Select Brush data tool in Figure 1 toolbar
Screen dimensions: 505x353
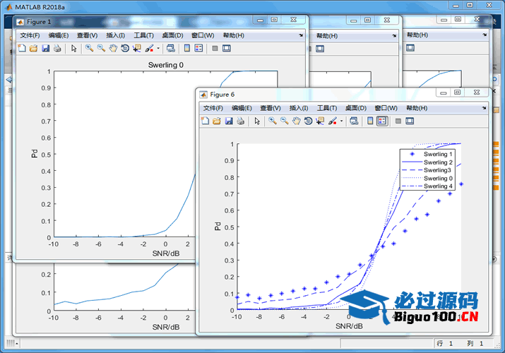(x=149, y=48)
